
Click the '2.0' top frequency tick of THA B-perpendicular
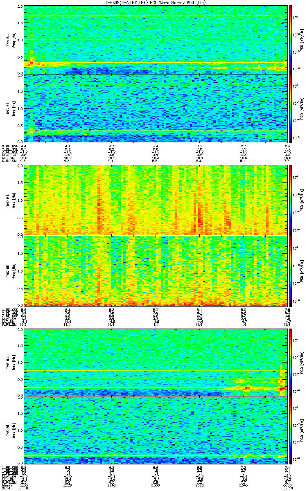[20, 7]
